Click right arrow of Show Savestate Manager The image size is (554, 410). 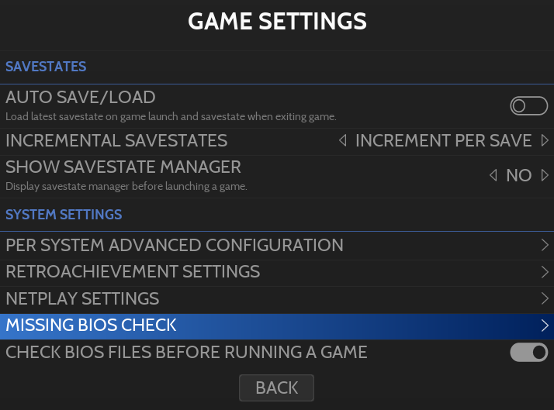pos(545,176)
